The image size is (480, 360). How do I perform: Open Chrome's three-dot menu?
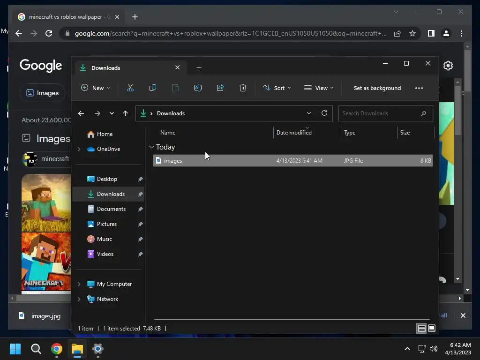coord(461,33)
